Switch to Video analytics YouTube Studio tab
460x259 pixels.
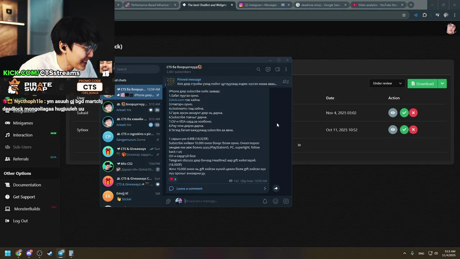pos(378,5)
